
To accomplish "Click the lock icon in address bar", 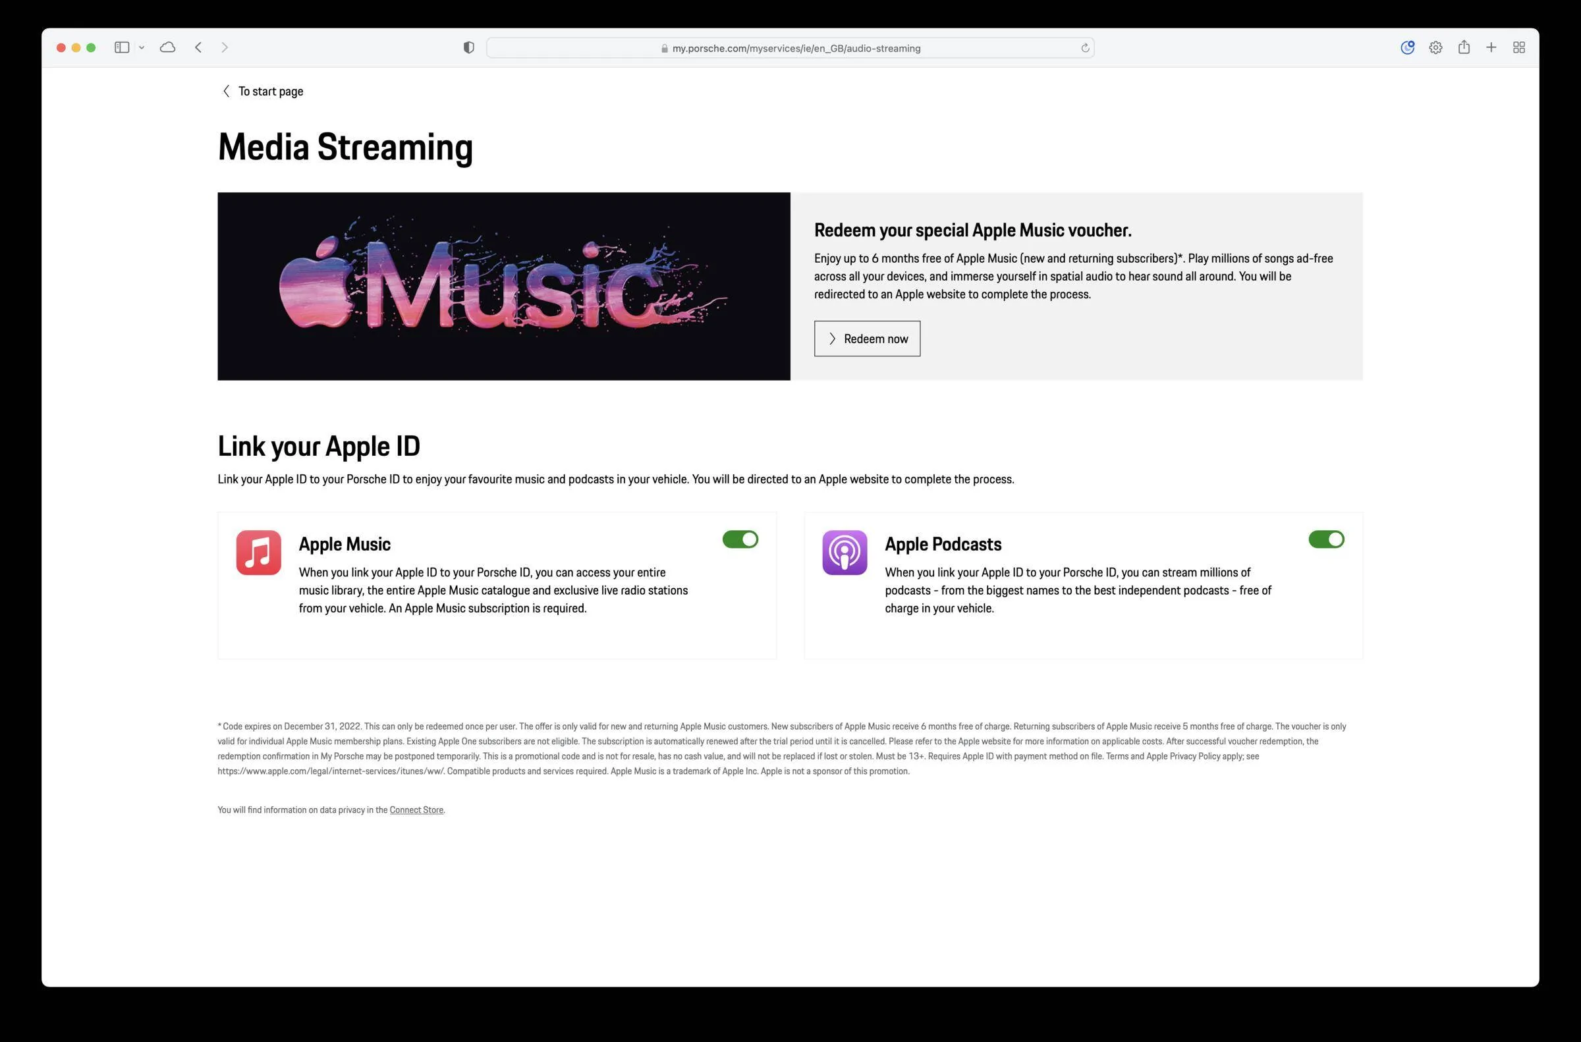I will pos(664,48).
